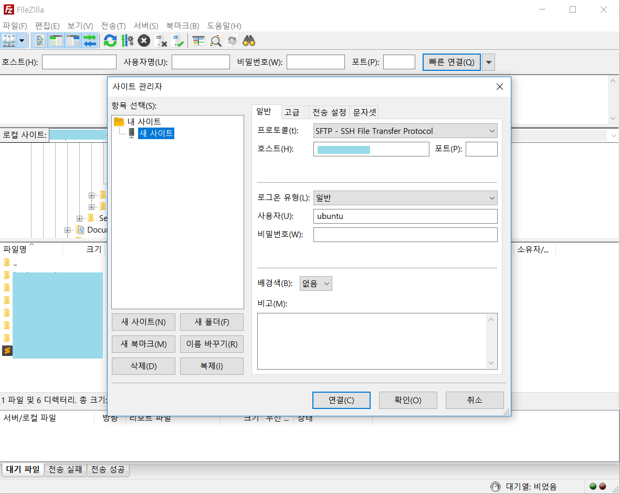Switch to the 전송 실패 queue tab
This screenshot has width=620, height=494.
pyautogui.click(x=65, y=469)
